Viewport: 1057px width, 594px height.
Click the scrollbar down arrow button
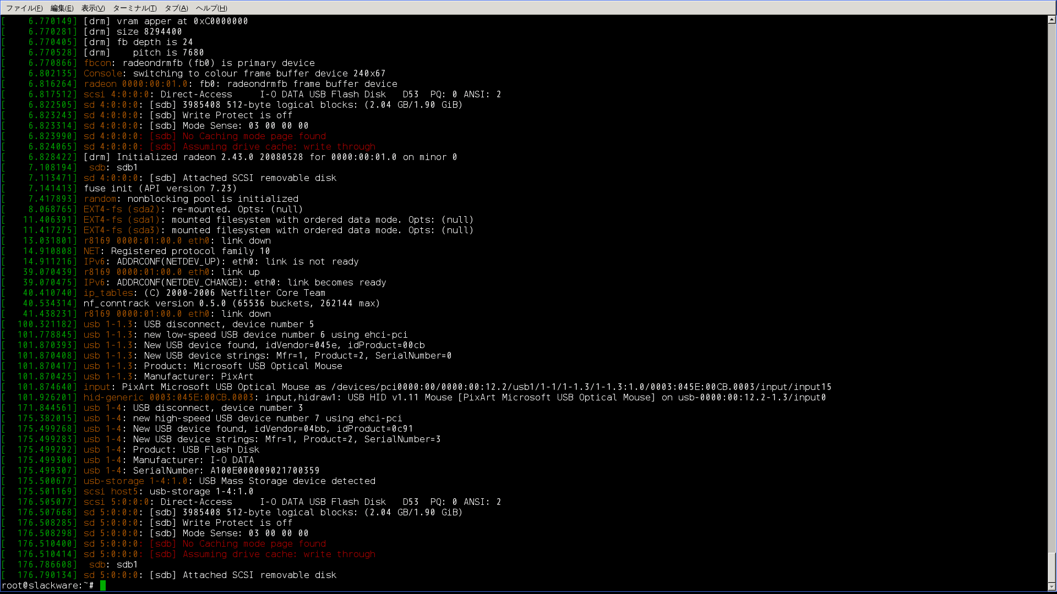pyautogui.click(x=1051, y=586)
